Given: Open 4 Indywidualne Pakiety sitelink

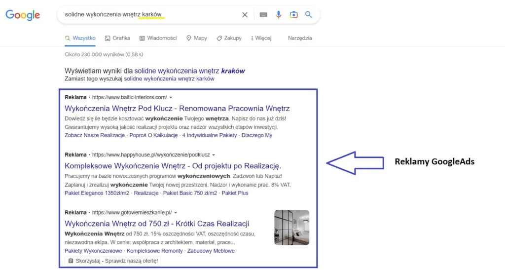Looking at the screenshot, I should [x=209, y=135].
